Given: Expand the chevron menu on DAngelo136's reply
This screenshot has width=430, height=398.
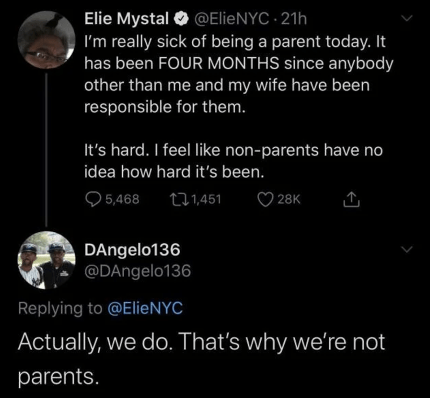Looking at the screenshot, I should pyautogui.click(x=406, y=250).
